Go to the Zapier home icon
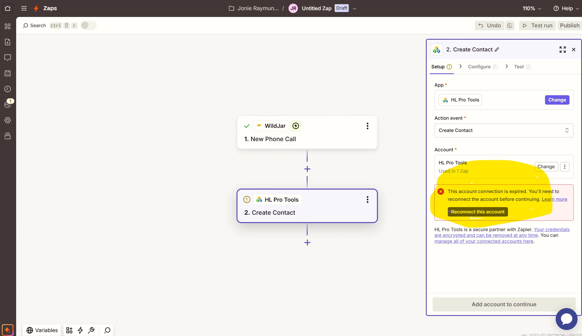 (x=8, y=8)
